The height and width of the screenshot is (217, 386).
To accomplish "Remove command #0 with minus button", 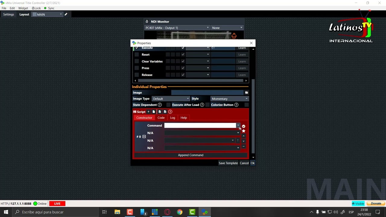I will coord(244,146).
